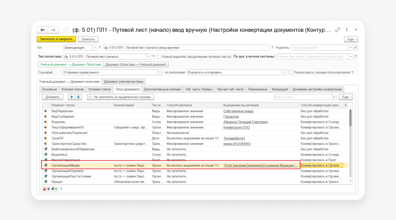Open the Родитель field's open-element icon
The image size is (396, 220).
coord(356,47)
